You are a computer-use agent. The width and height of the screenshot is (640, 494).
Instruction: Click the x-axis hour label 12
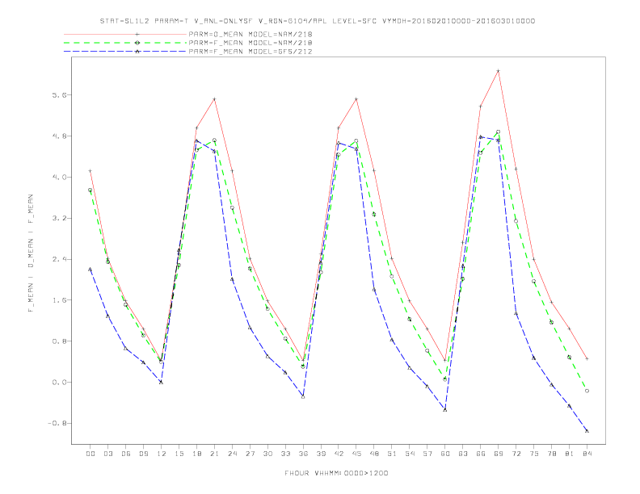click(162, 454)
